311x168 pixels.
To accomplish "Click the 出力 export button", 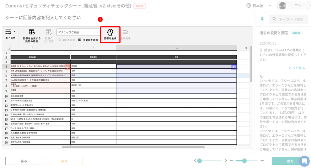I will [290, 161].
